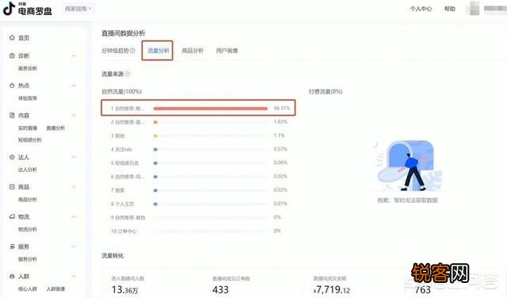Viewport: 507px width, 298px height.
Task: Collapse the 物流 section chevron
Action: (74, 216)
